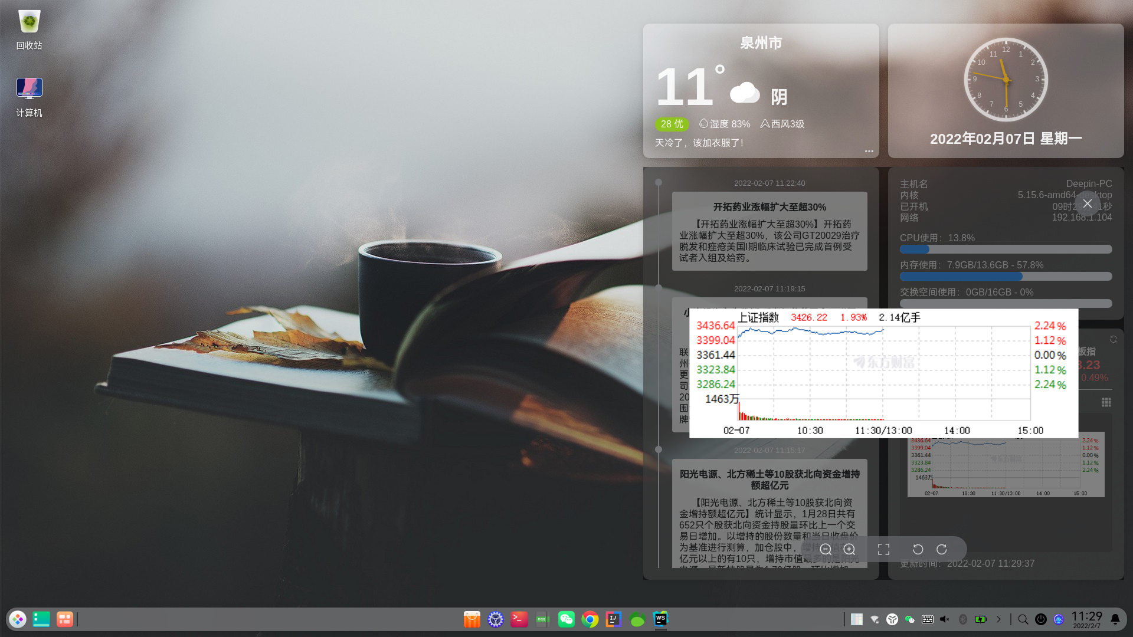Close the enlarged stock chart preview
Viewport: 1133px width, 637px height.
click(x=1087, y=203)
